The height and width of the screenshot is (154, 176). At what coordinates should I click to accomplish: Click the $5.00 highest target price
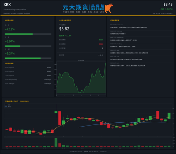point(101,40)
